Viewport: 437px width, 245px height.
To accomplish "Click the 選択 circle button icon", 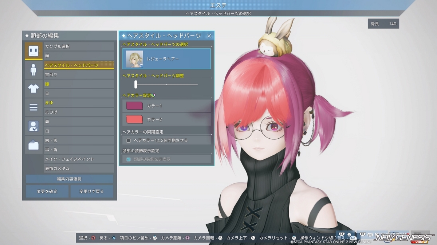I will click(94, 238).
